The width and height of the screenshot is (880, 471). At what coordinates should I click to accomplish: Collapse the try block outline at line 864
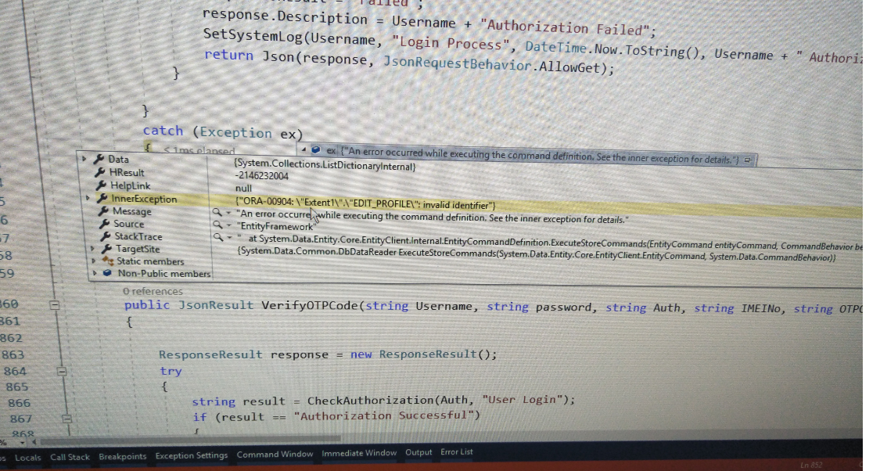pos(62,371)
